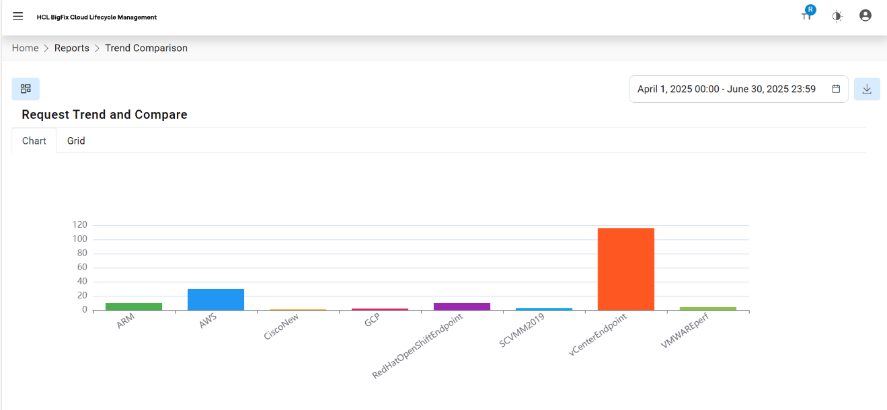Click the light-green VMWAREperf bar
This screenshot has width=887, height=410.
pos(707,309)
